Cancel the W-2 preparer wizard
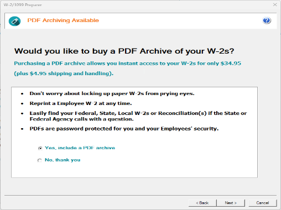This screenshot has height=210, width=281. click(x=263, y=203)
